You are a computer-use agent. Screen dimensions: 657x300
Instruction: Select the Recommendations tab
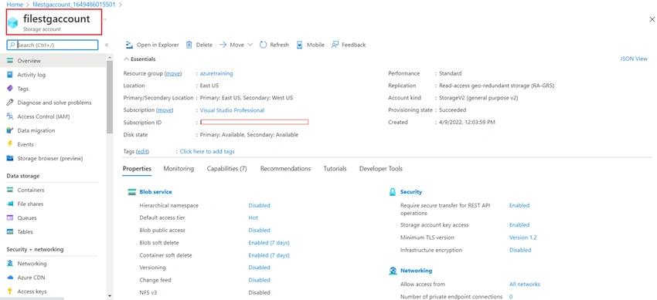click(x=285, y=169)
